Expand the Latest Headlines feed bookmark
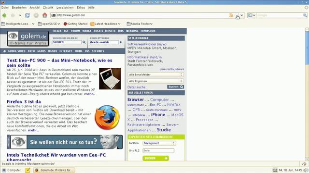The height and width of the screenshot is (173, 309). 105,24
